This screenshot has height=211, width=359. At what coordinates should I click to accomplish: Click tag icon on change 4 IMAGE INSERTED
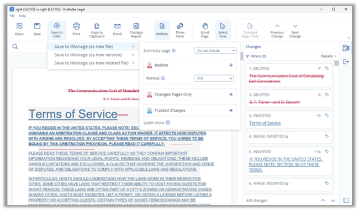(327, 136)
